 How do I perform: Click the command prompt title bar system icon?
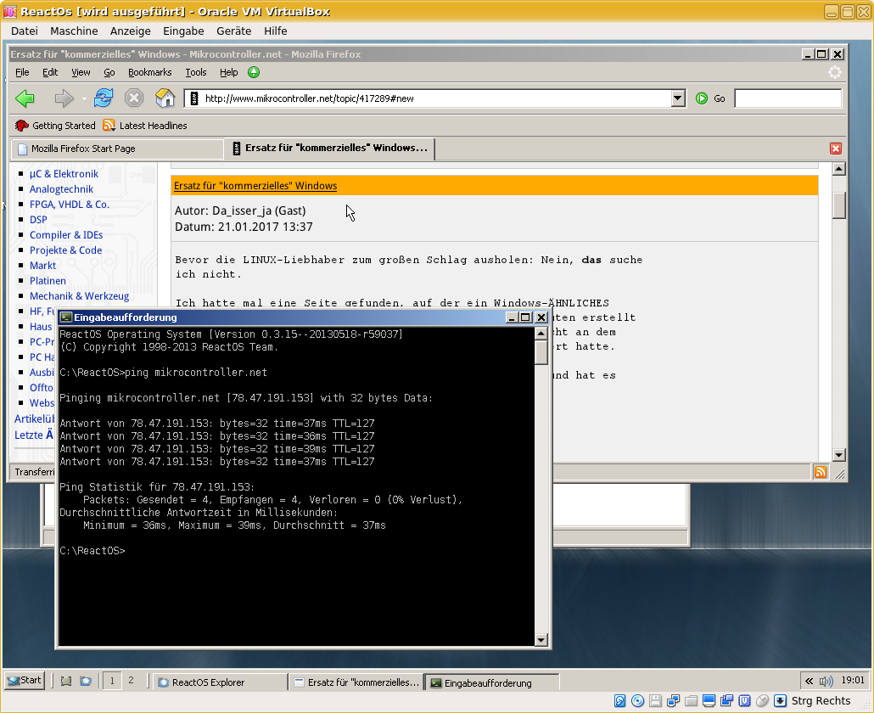point(66,317)
